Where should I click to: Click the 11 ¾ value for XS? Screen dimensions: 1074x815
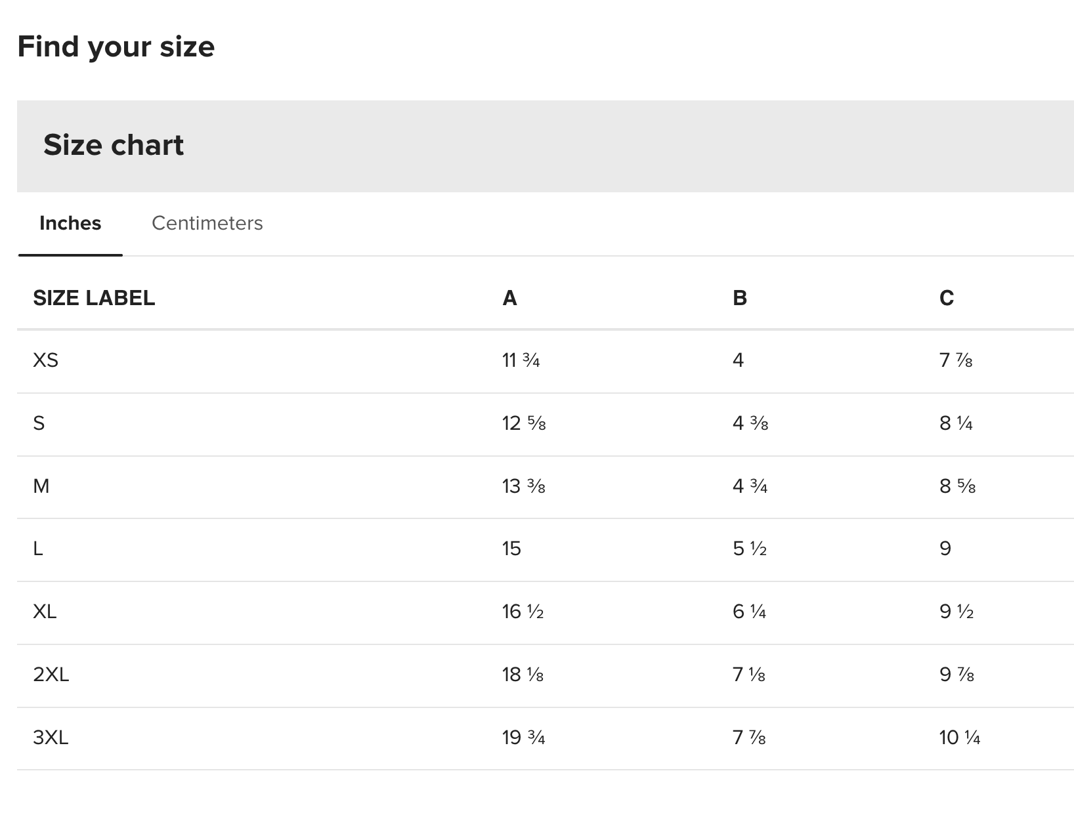pyautogui.click(x=521, y=360)
